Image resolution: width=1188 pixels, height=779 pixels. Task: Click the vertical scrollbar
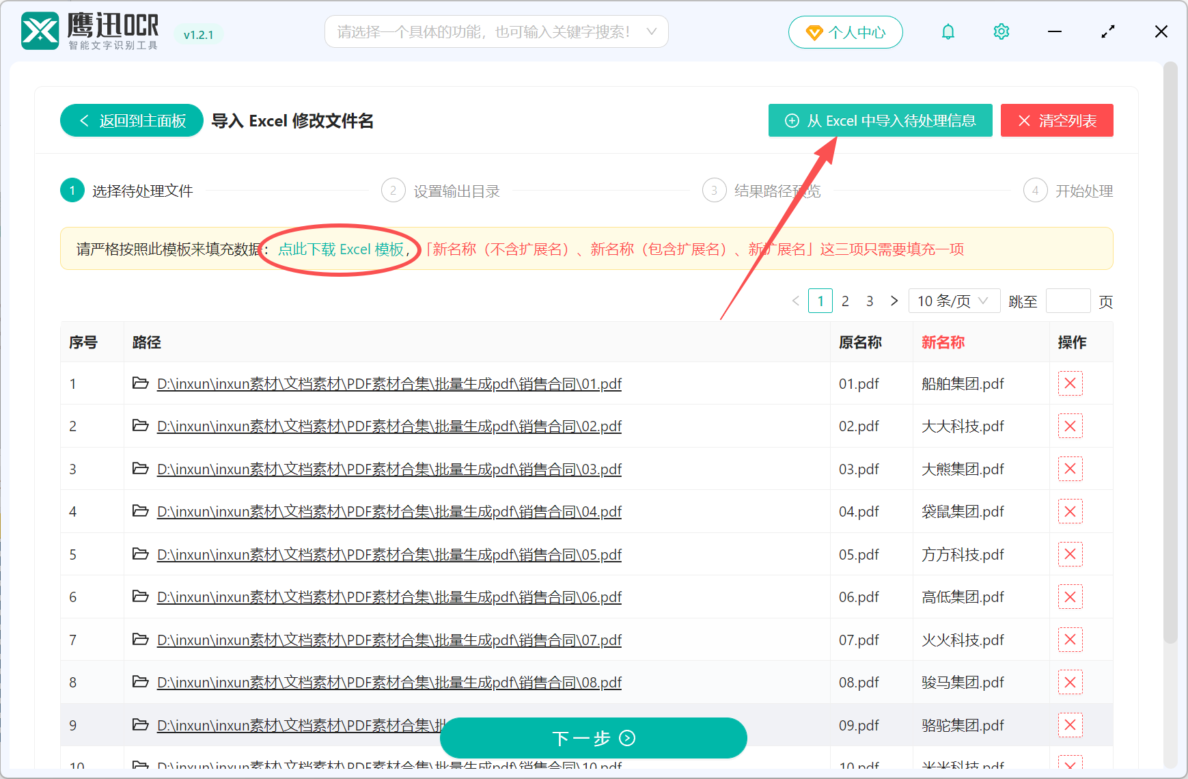(x=1170, y=352)
